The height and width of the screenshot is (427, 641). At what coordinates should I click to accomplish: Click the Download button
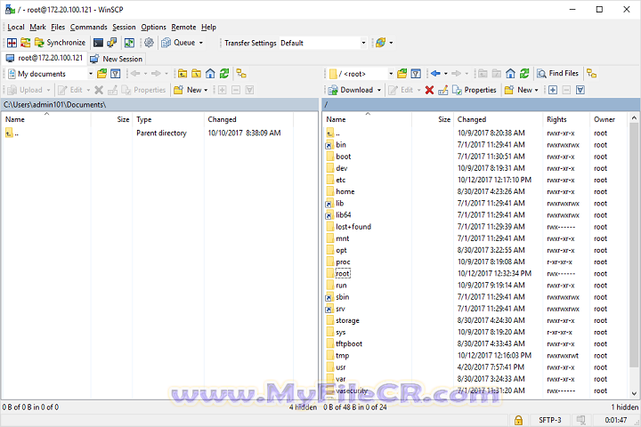click(351, 90)
